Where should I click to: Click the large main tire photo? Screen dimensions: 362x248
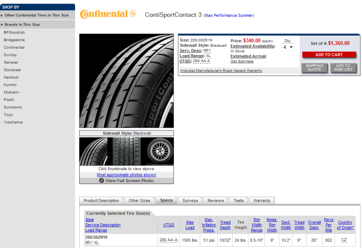[127, 81]
